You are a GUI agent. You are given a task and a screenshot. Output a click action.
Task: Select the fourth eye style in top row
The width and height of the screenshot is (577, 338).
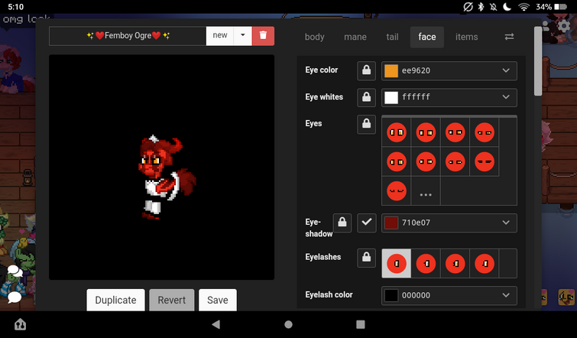[x=485, y=132]
